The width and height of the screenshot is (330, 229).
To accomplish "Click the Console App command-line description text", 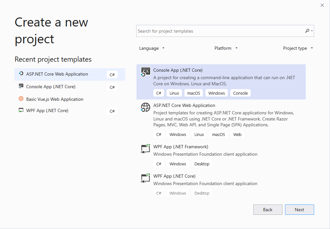I will (224, 81).
